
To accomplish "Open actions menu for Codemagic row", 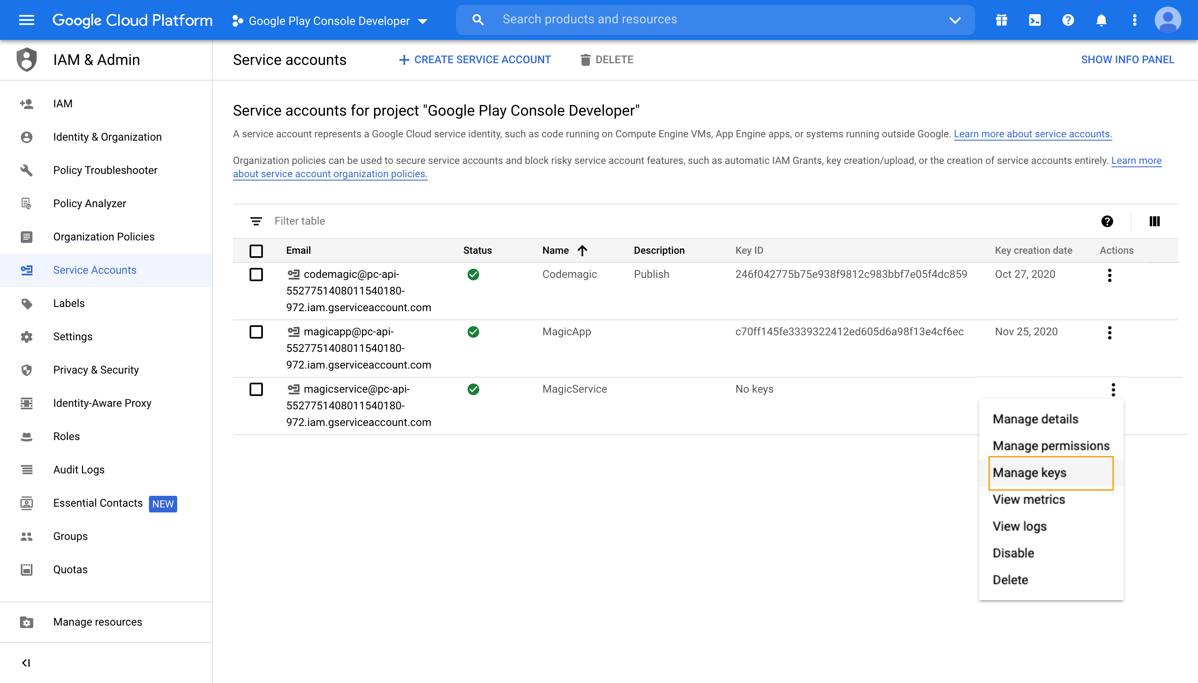I will pyautogui.click(x=1109, y=275).
